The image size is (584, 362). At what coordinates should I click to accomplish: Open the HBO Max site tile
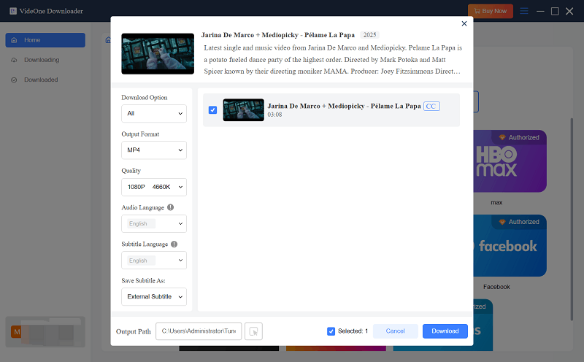click(x=510, y=161)
